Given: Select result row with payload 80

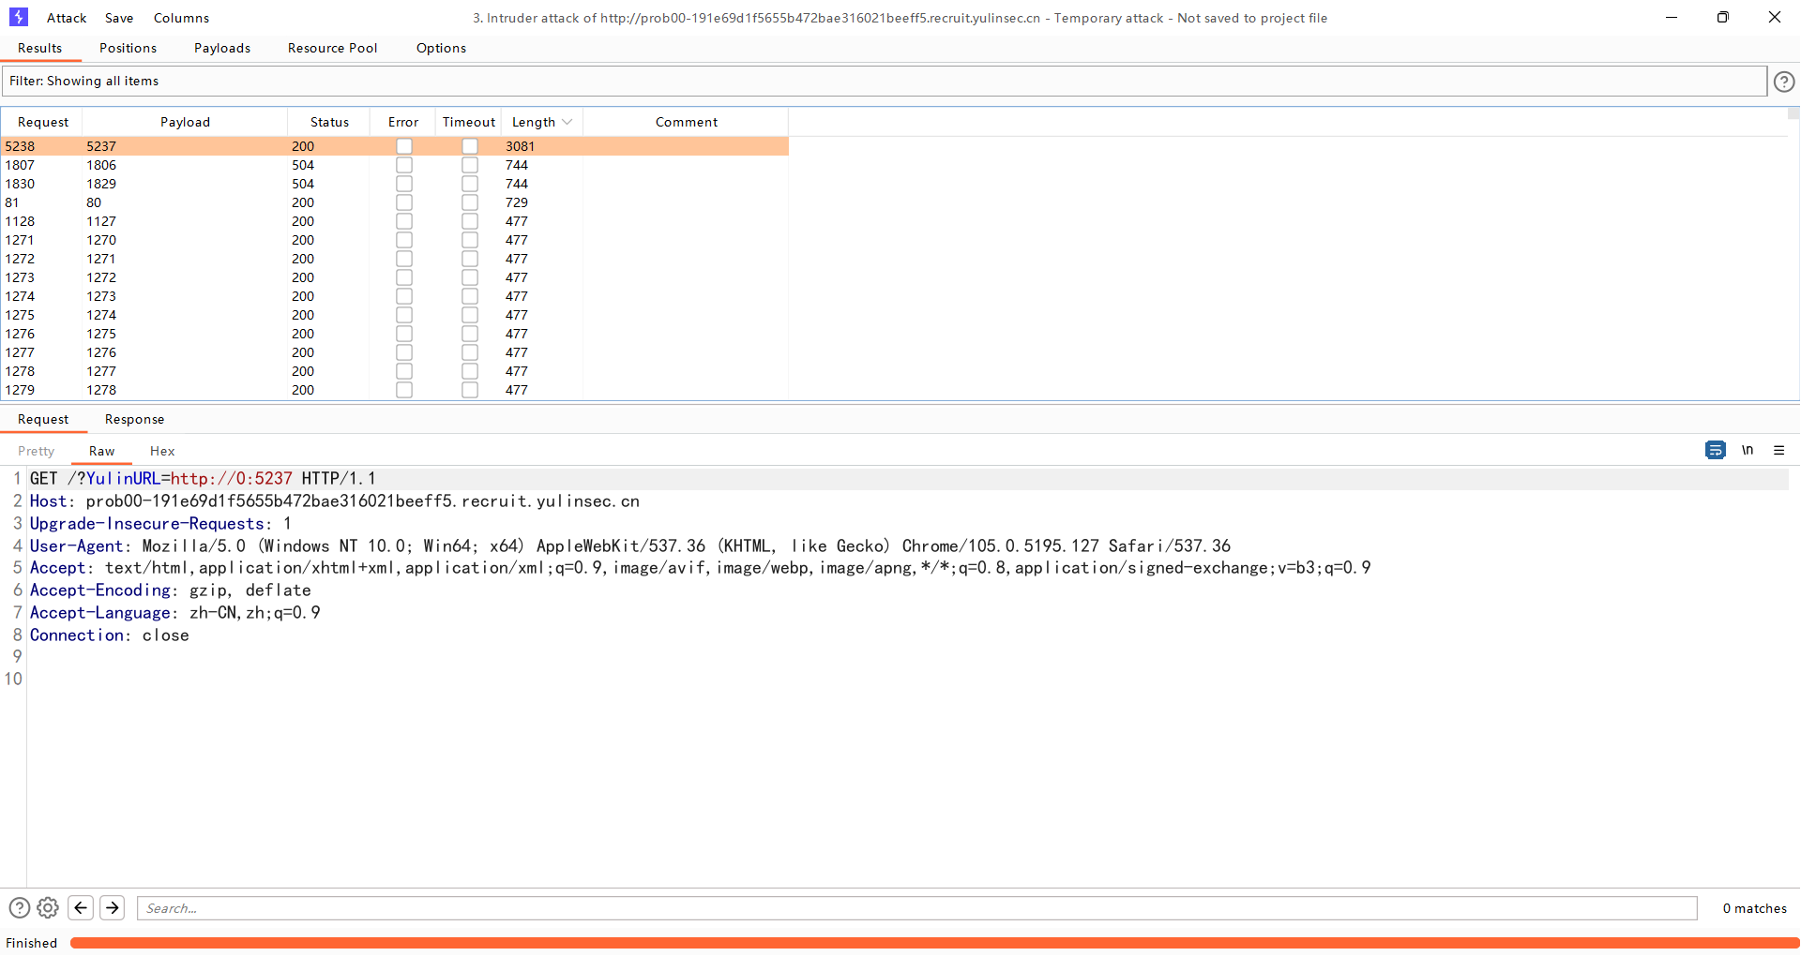Looking at the screenshot, I should click(394, 202).
